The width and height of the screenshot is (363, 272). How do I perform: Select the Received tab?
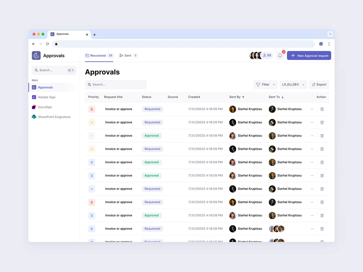point(99,56)
